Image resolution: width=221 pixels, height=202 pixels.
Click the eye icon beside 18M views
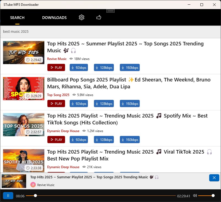71,59
